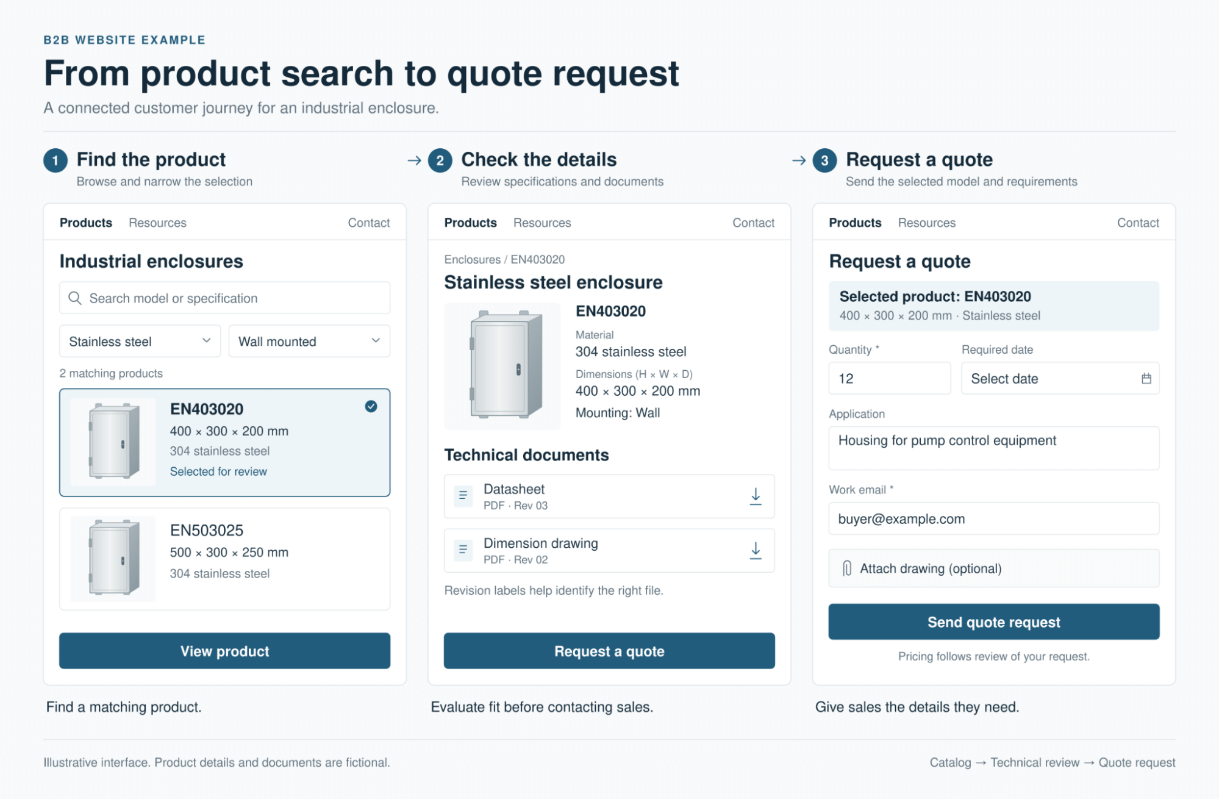1219x799 pixels.
Task: Click the Datasheet document icon
Action: 463,496
